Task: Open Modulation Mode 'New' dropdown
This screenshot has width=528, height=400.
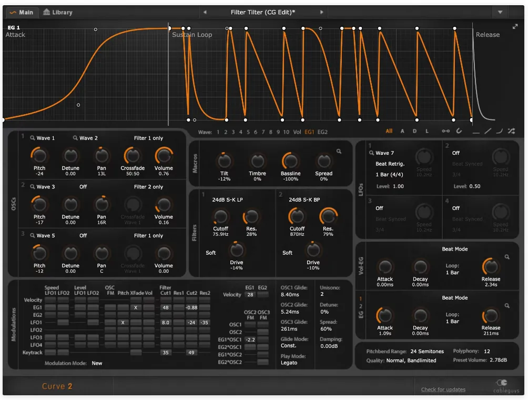Action: (x=97, y=363)
